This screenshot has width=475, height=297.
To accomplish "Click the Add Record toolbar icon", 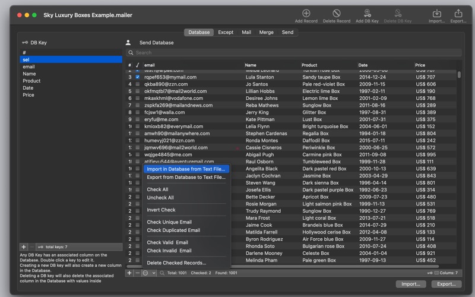I will [x=306, y=14].
